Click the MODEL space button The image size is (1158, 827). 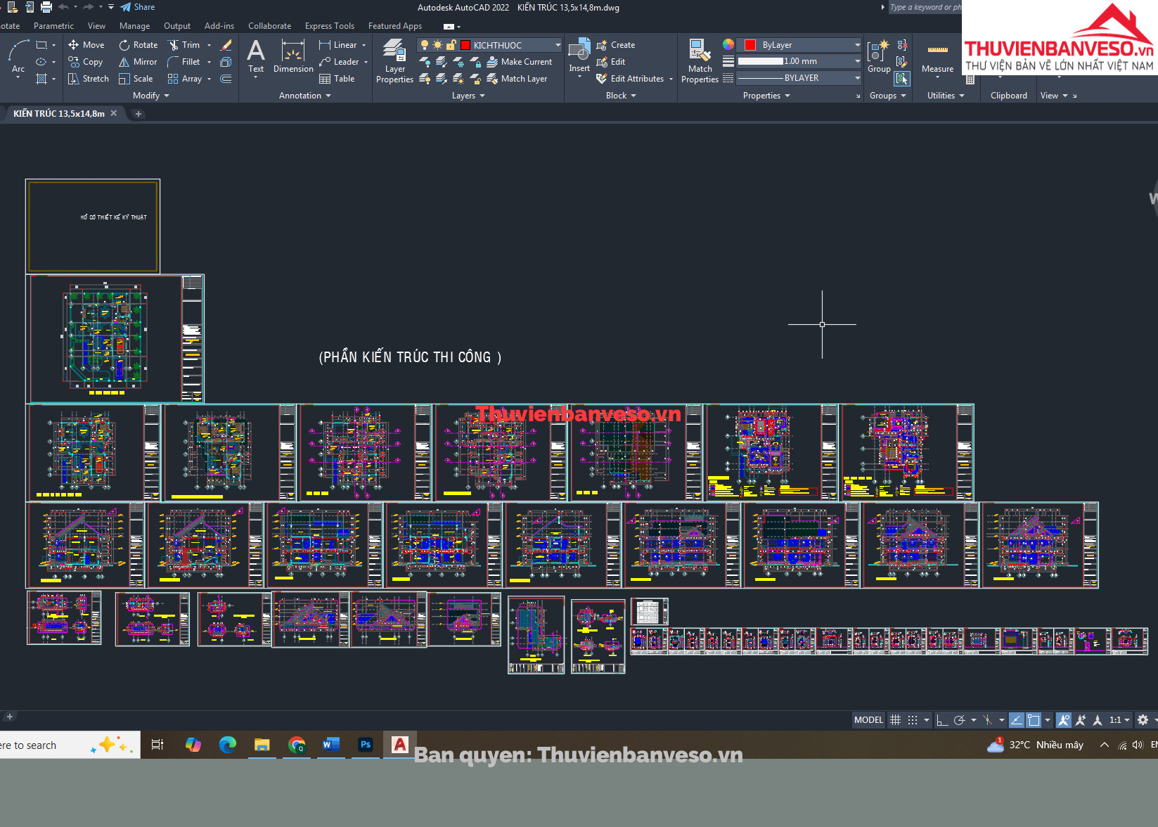tap(868, 720)
